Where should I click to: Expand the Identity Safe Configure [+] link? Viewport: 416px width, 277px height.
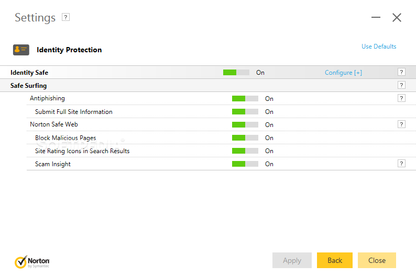[343, 73]
